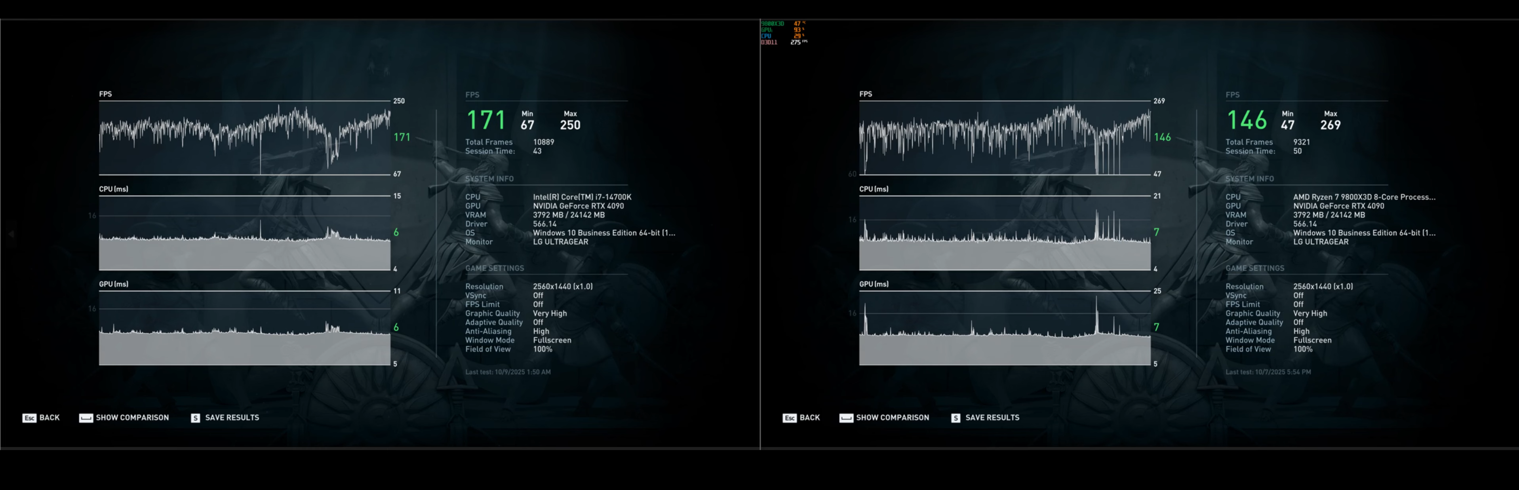Image resolution: width=1519 pixels, height=490 pixels.
Task: Click spacebar key icon in Ryzen 9800X3D results
Action: (x=846, y=418)
